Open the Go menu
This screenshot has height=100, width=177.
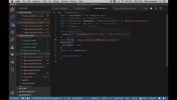50,1
